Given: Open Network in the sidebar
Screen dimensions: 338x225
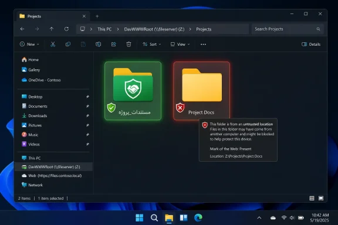Looking at the screenshot, I should [32, 185].
